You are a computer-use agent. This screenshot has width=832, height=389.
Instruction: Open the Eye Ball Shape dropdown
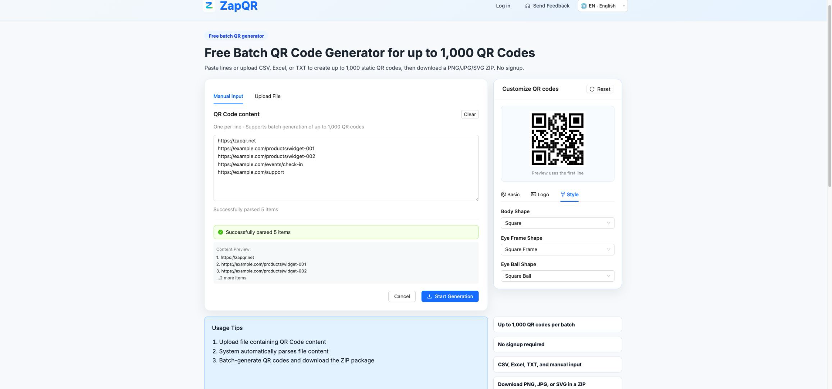tap(557, 276)
